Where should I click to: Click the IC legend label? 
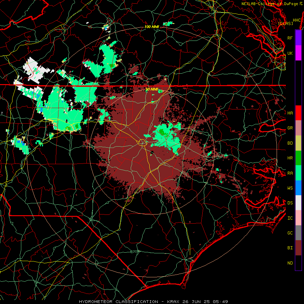coord(290,218)
